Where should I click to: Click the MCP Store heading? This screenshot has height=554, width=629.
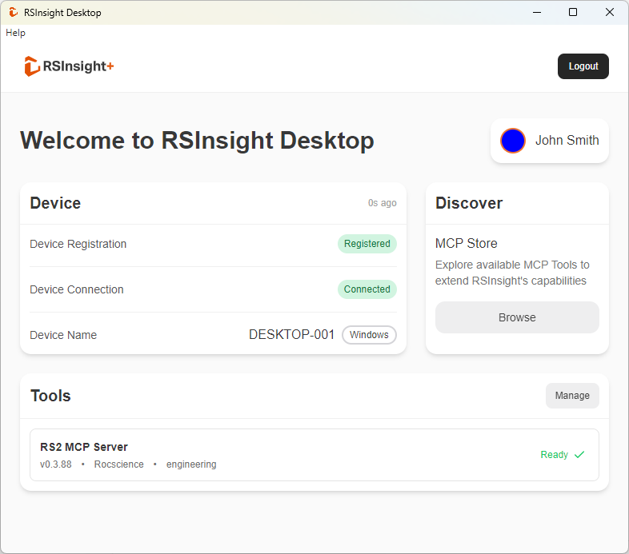(x=466, y=243)
